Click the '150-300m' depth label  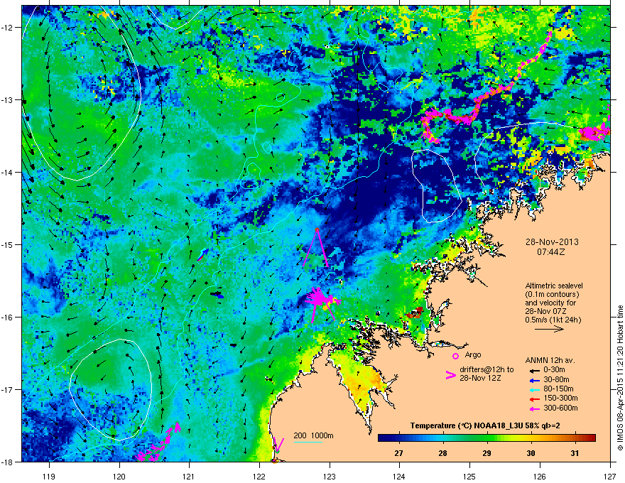pos(560,398)
